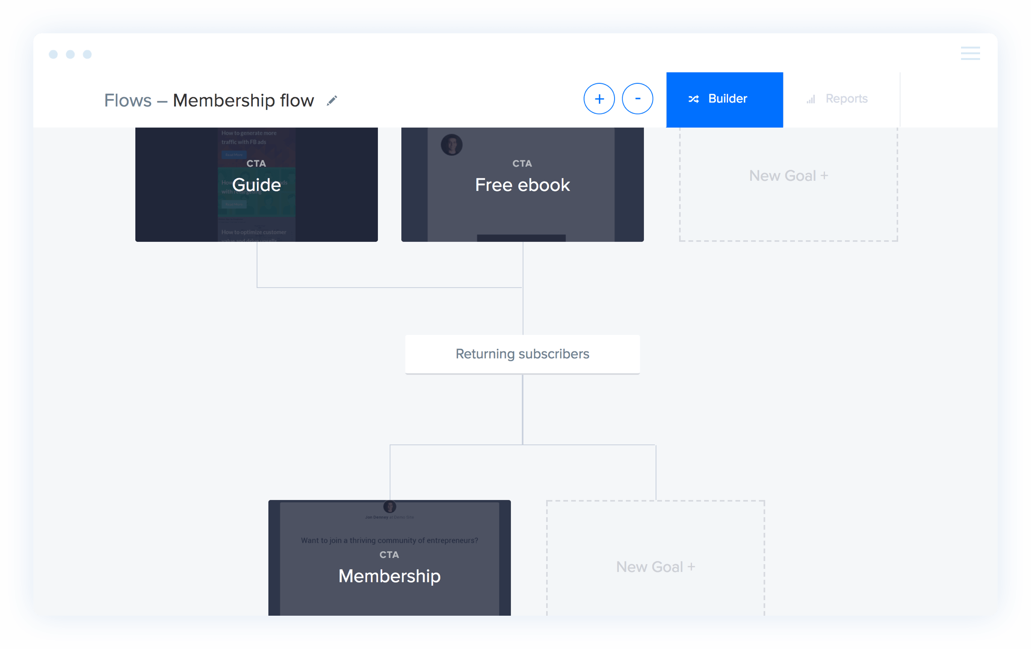Open the hamburger menu in the top right

pyautogui.click(x=971, y=54)
